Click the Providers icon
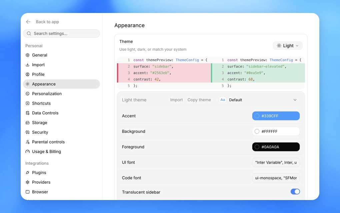Screen dimensions: 340x213 click(28, 182)
